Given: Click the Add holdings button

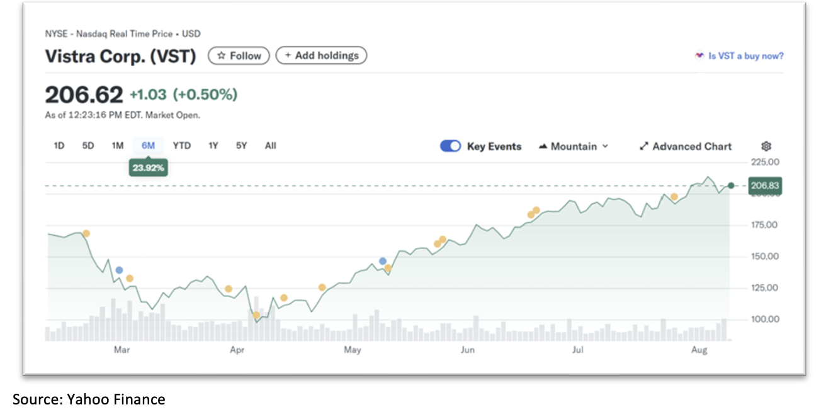Looking at the screenshot, I should 321,55.
